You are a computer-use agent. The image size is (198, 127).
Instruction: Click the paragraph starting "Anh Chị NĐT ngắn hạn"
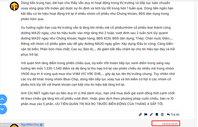click(x=98, y=98)
